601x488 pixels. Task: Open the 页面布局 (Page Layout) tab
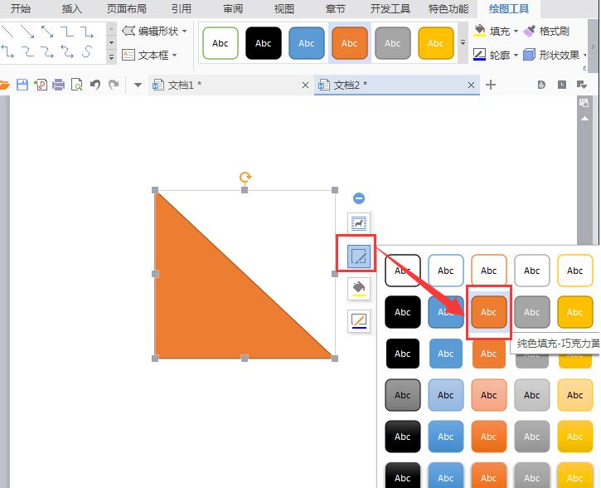pos(127,8)
